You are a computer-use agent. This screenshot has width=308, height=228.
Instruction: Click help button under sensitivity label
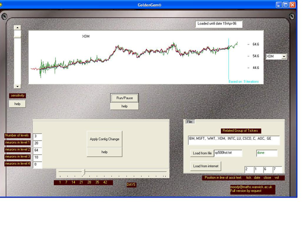pos(17,104)
